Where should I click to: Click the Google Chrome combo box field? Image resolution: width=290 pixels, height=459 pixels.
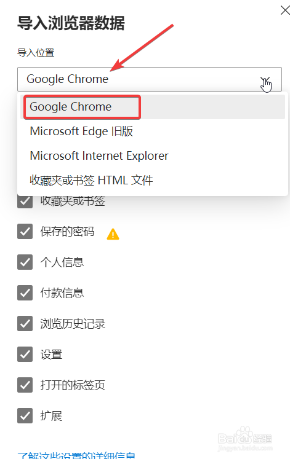tap(150, 79)
